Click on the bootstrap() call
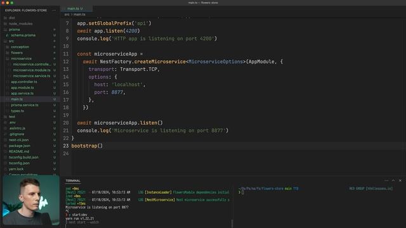406x228 pixels. (87, 146)
